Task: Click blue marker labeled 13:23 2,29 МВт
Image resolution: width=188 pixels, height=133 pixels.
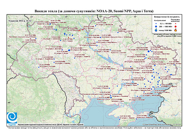Action: coord(39,67)
